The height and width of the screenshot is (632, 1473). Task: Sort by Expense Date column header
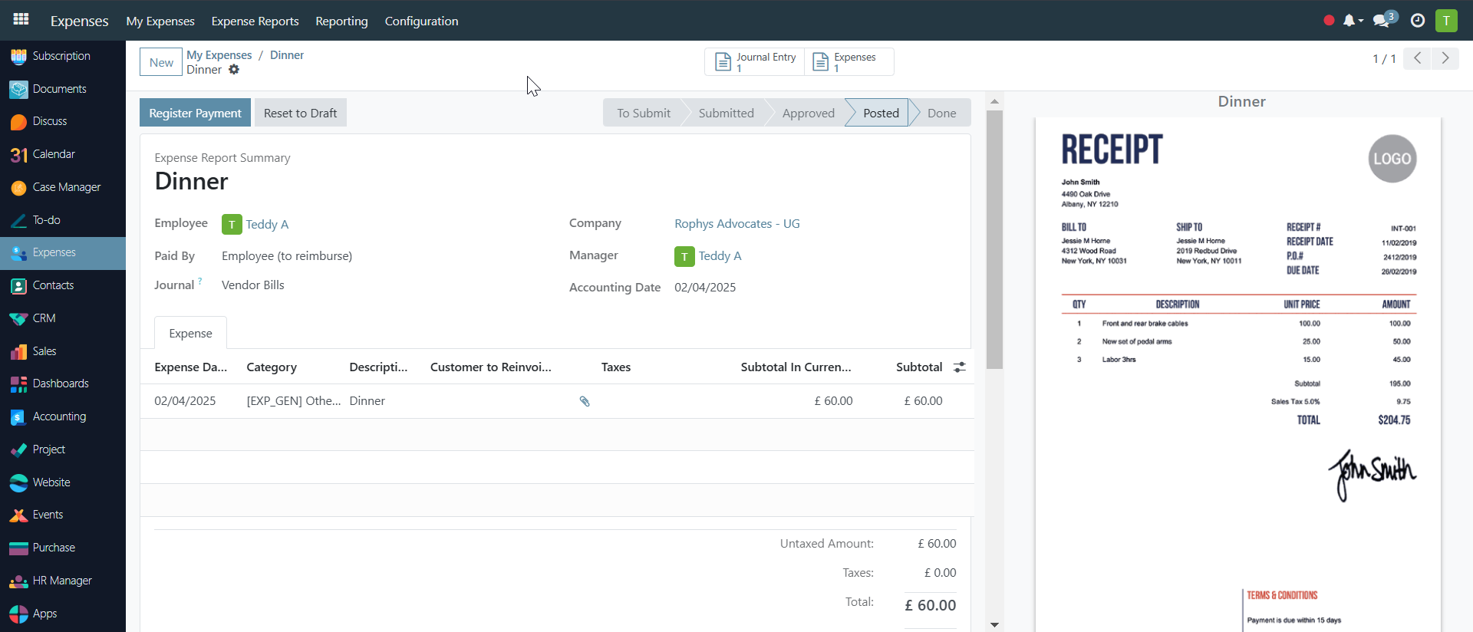point(191,367)
